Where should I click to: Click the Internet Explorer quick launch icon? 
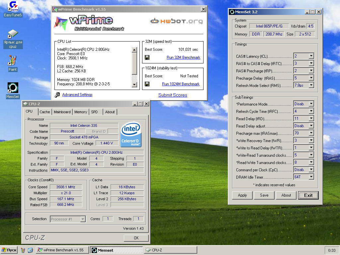[x=30, y=250]
